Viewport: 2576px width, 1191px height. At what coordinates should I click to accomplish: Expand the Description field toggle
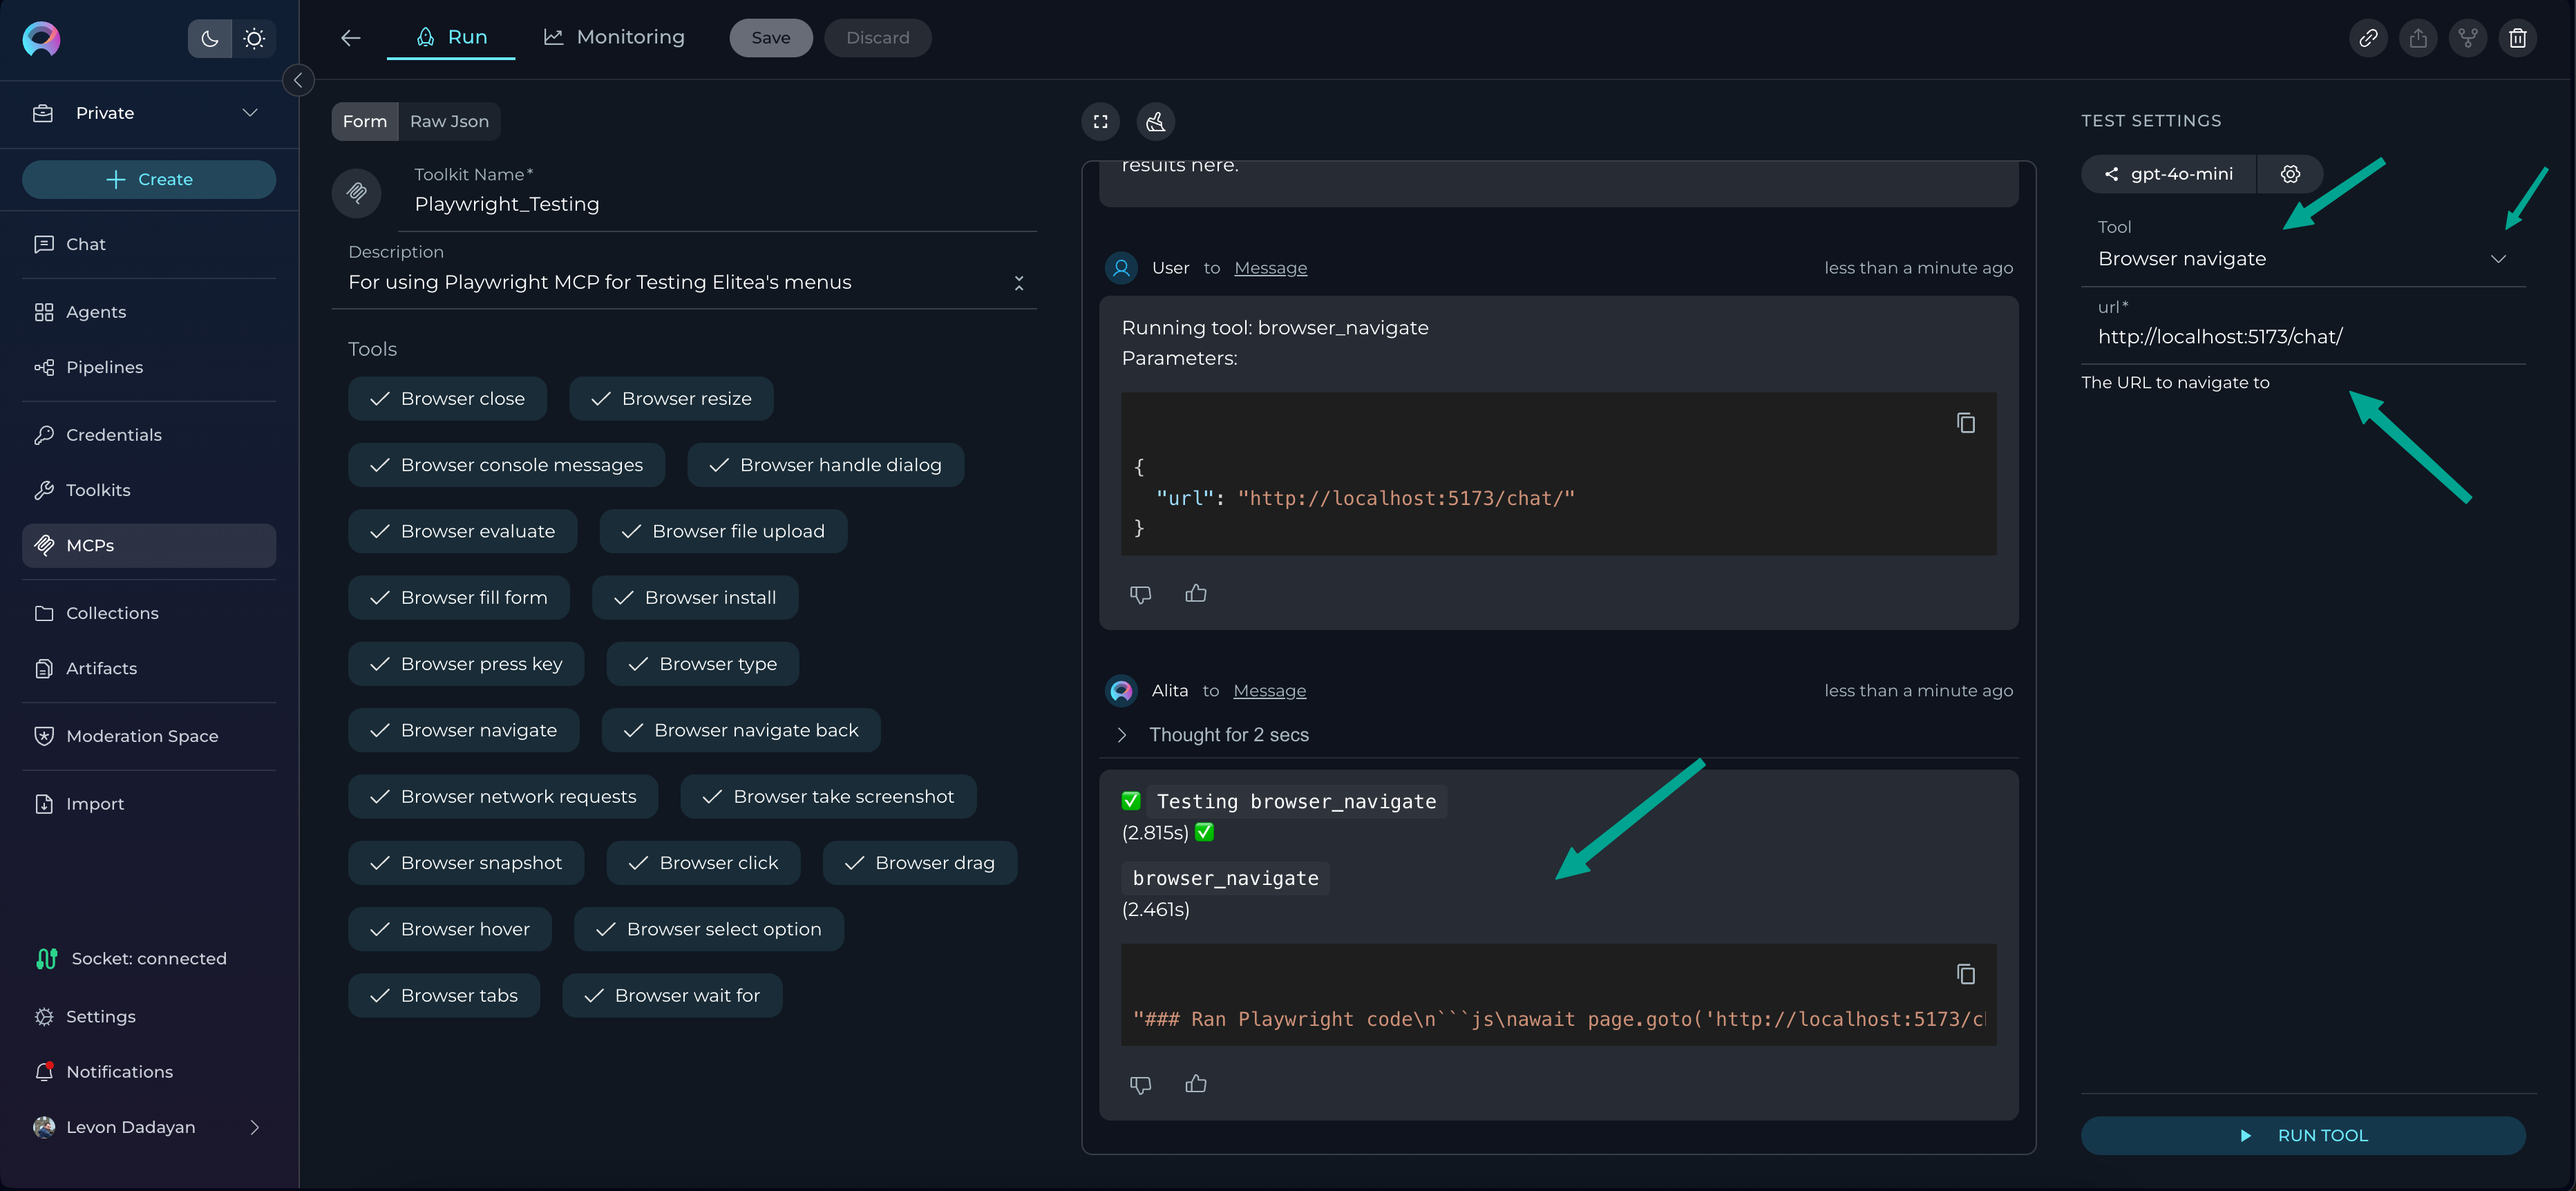1018,283
